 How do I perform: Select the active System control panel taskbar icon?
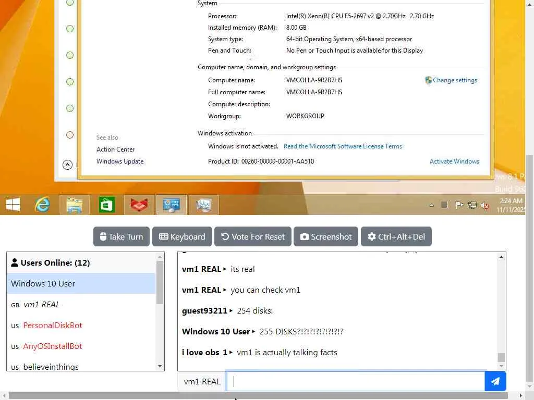click(171, 205)
